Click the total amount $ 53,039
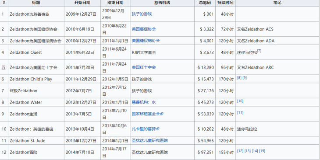 click(206, 114)
